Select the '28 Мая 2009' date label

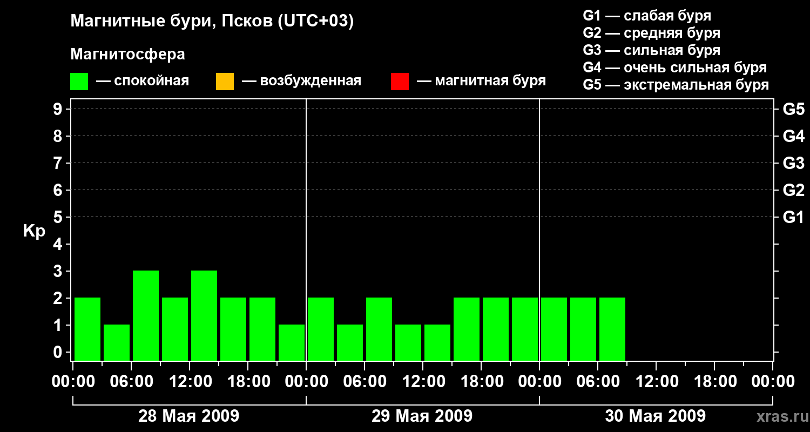pos(189,416)
